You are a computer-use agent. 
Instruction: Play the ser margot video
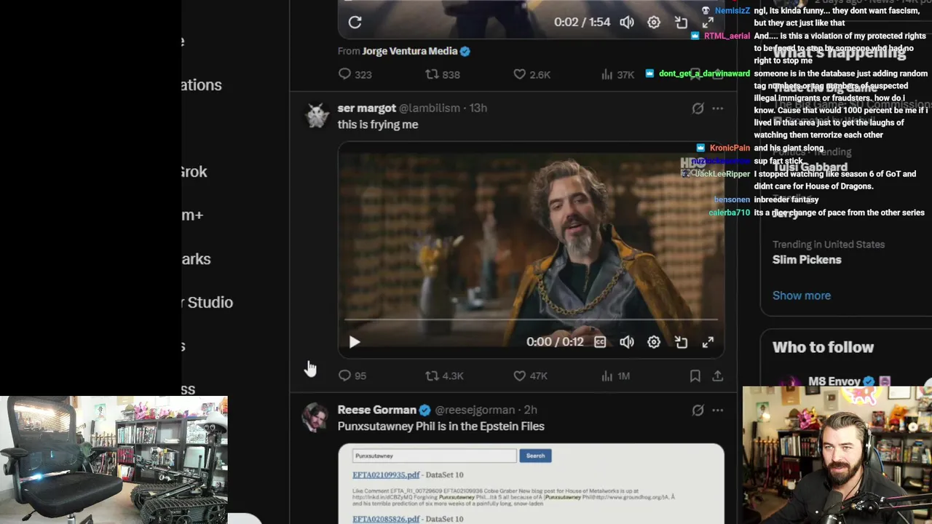[354, 342]
